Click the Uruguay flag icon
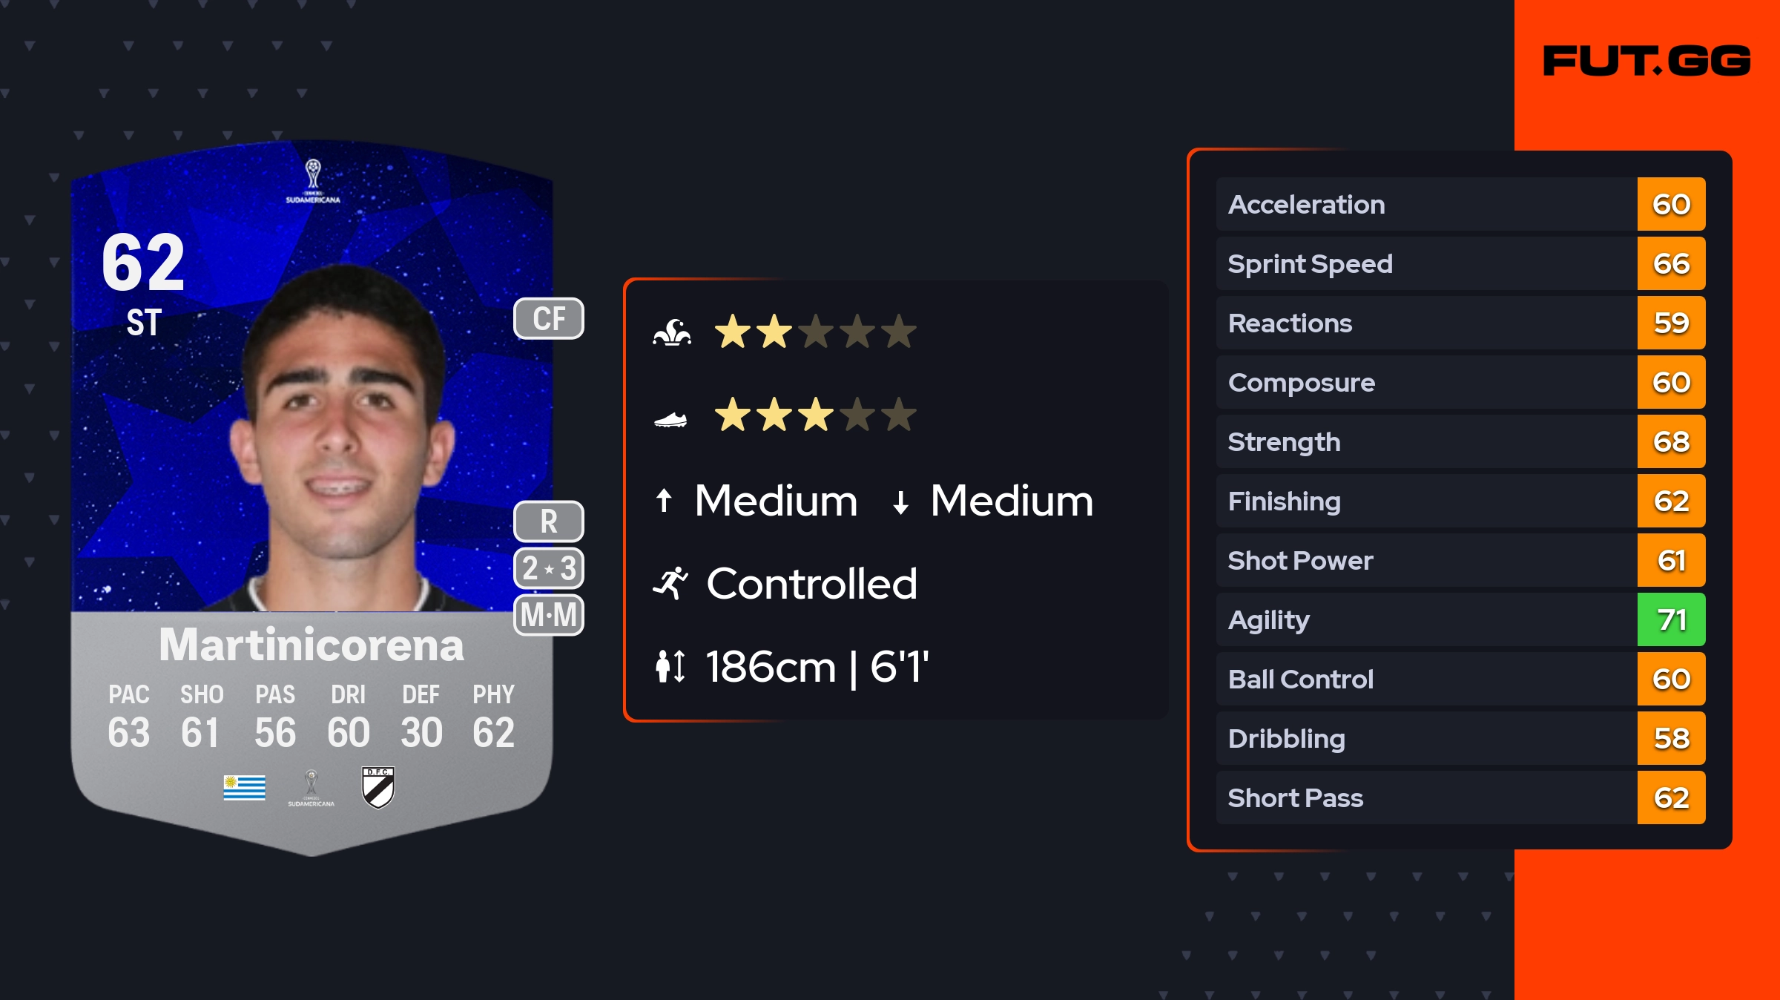 click(244, 788)
